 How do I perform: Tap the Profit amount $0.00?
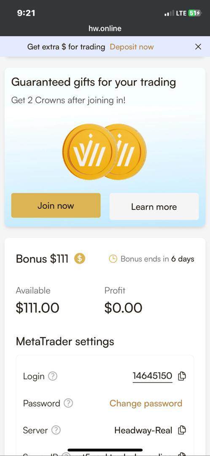tap(124, 308)
